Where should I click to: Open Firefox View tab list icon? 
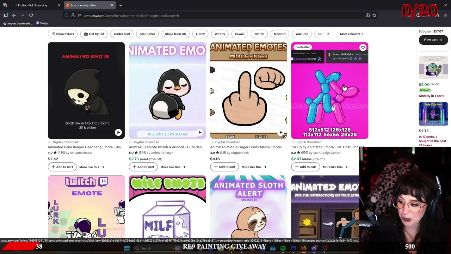coord(5,5)
